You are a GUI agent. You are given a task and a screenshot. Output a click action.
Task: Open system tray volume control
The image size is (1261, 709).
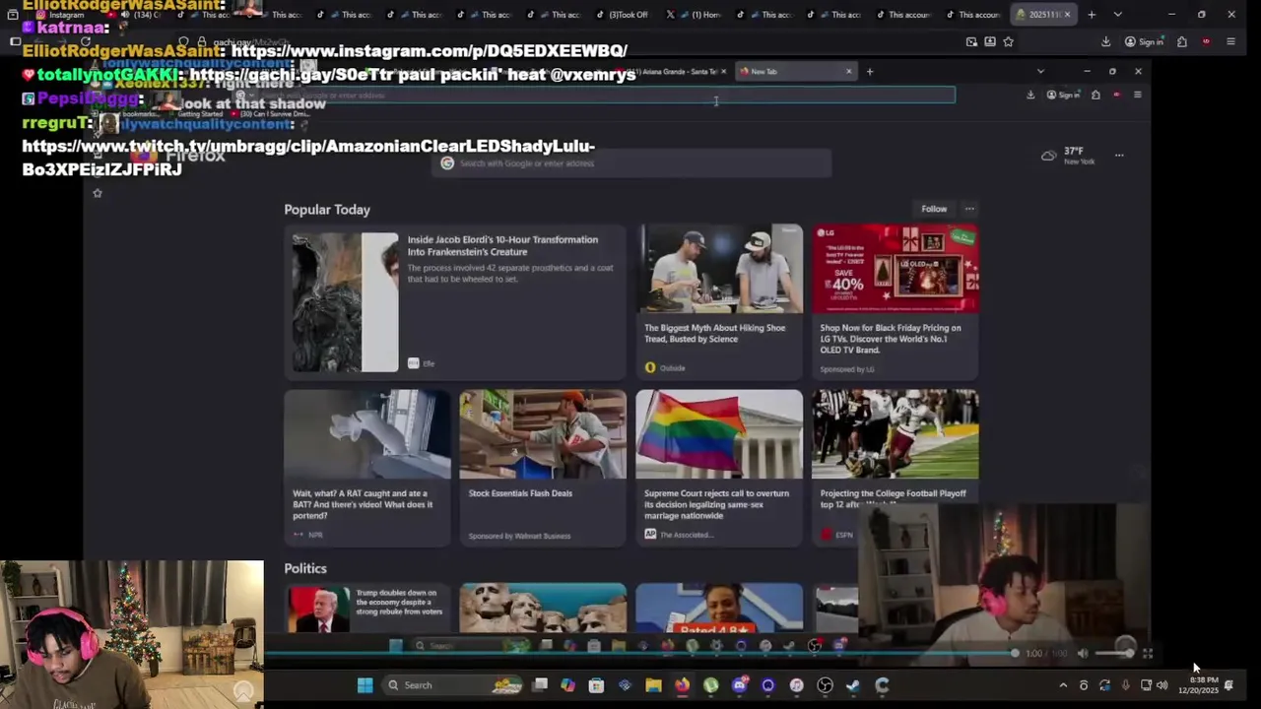click(1162, 685)
